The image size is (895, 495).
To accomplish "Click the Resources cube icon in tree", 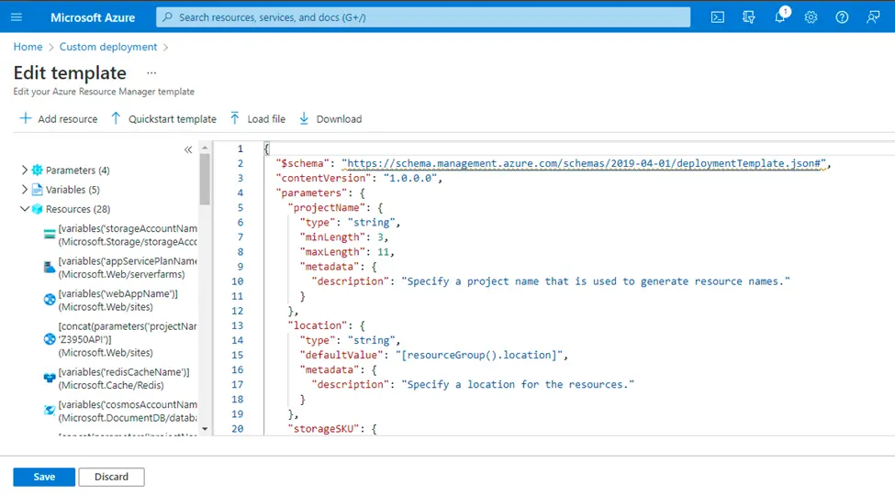I will pos(37,209).
